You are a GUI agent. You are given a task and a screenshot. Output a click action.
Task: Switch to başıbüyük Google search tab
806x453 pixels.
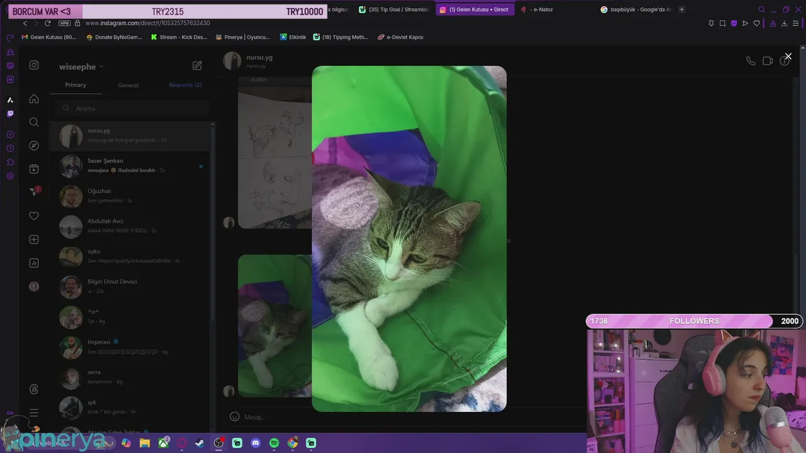(x=636, y=9)
